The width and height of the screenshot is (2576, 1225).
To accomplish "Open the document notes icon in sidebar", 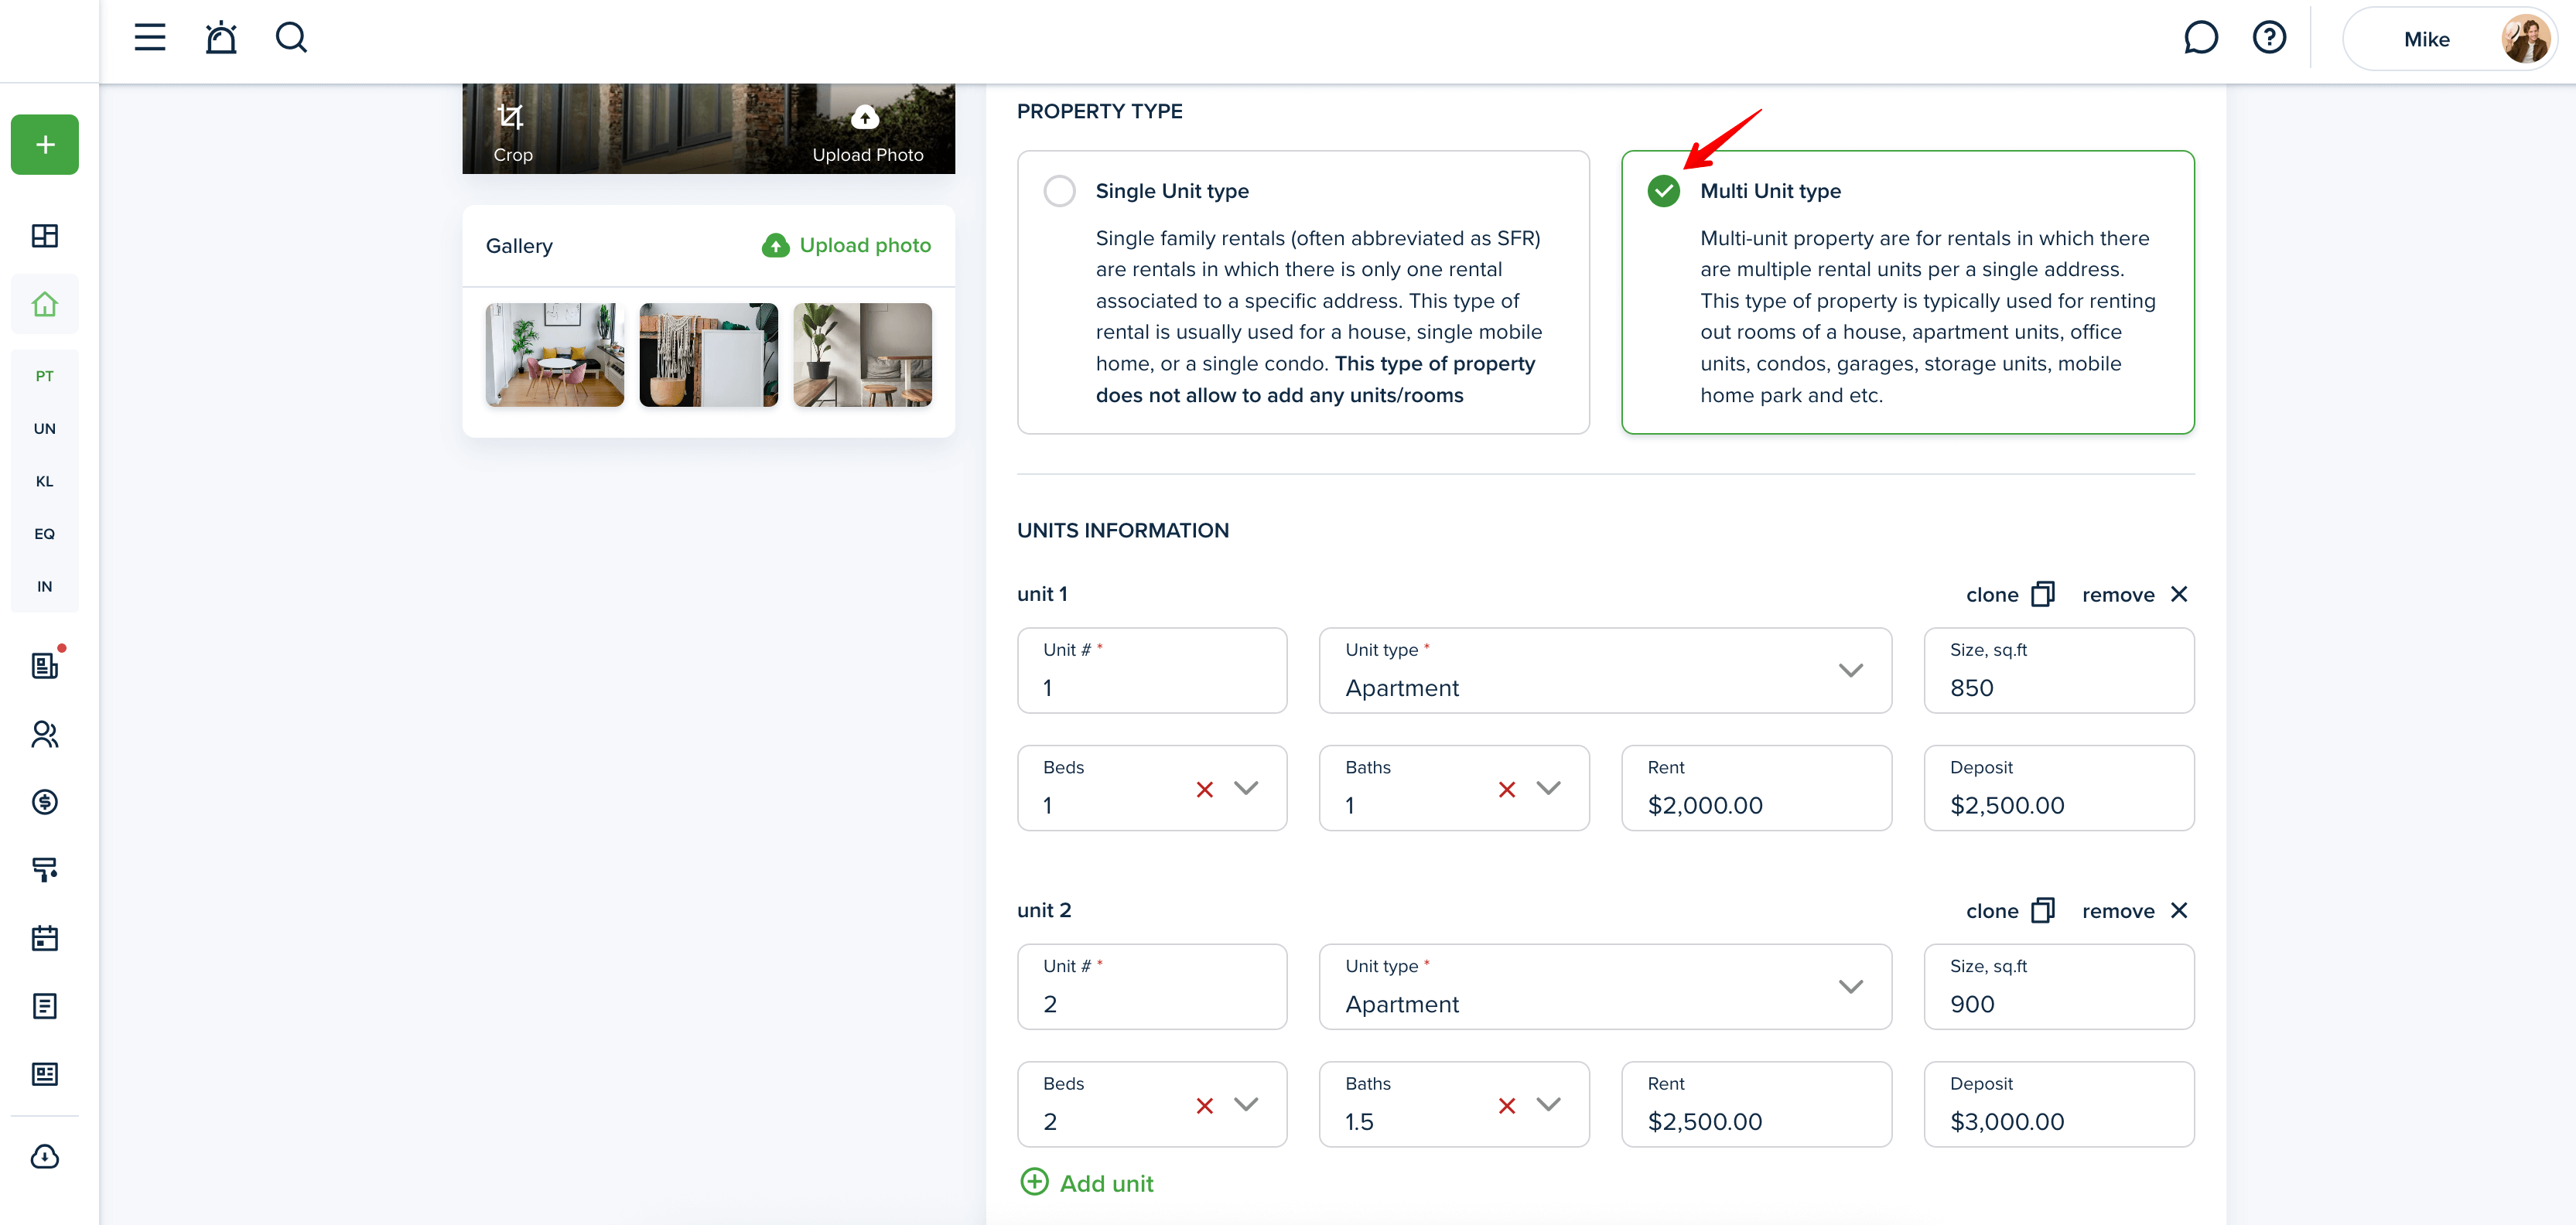I will (x=45, y=1006).
